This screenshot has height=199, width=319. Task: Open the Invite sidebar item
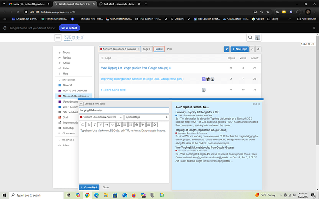point(66,68)
